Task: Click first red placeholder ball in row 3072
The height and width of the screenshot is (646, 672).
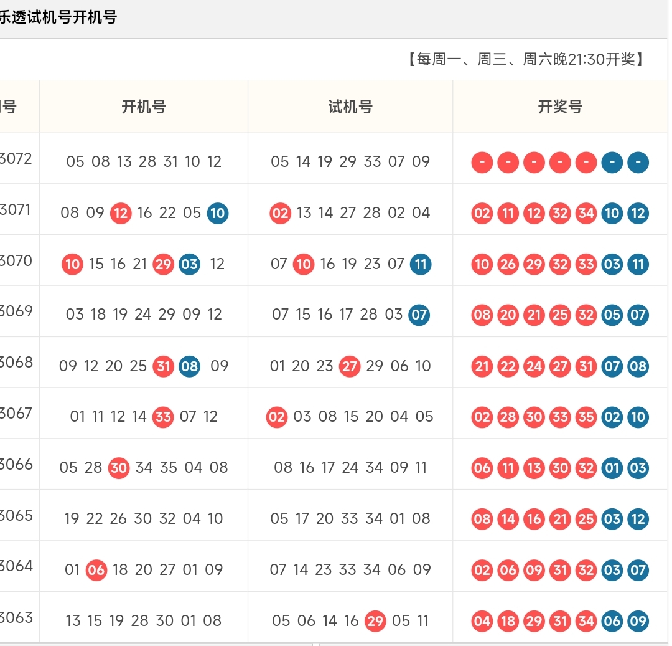Action: [482, 163]
